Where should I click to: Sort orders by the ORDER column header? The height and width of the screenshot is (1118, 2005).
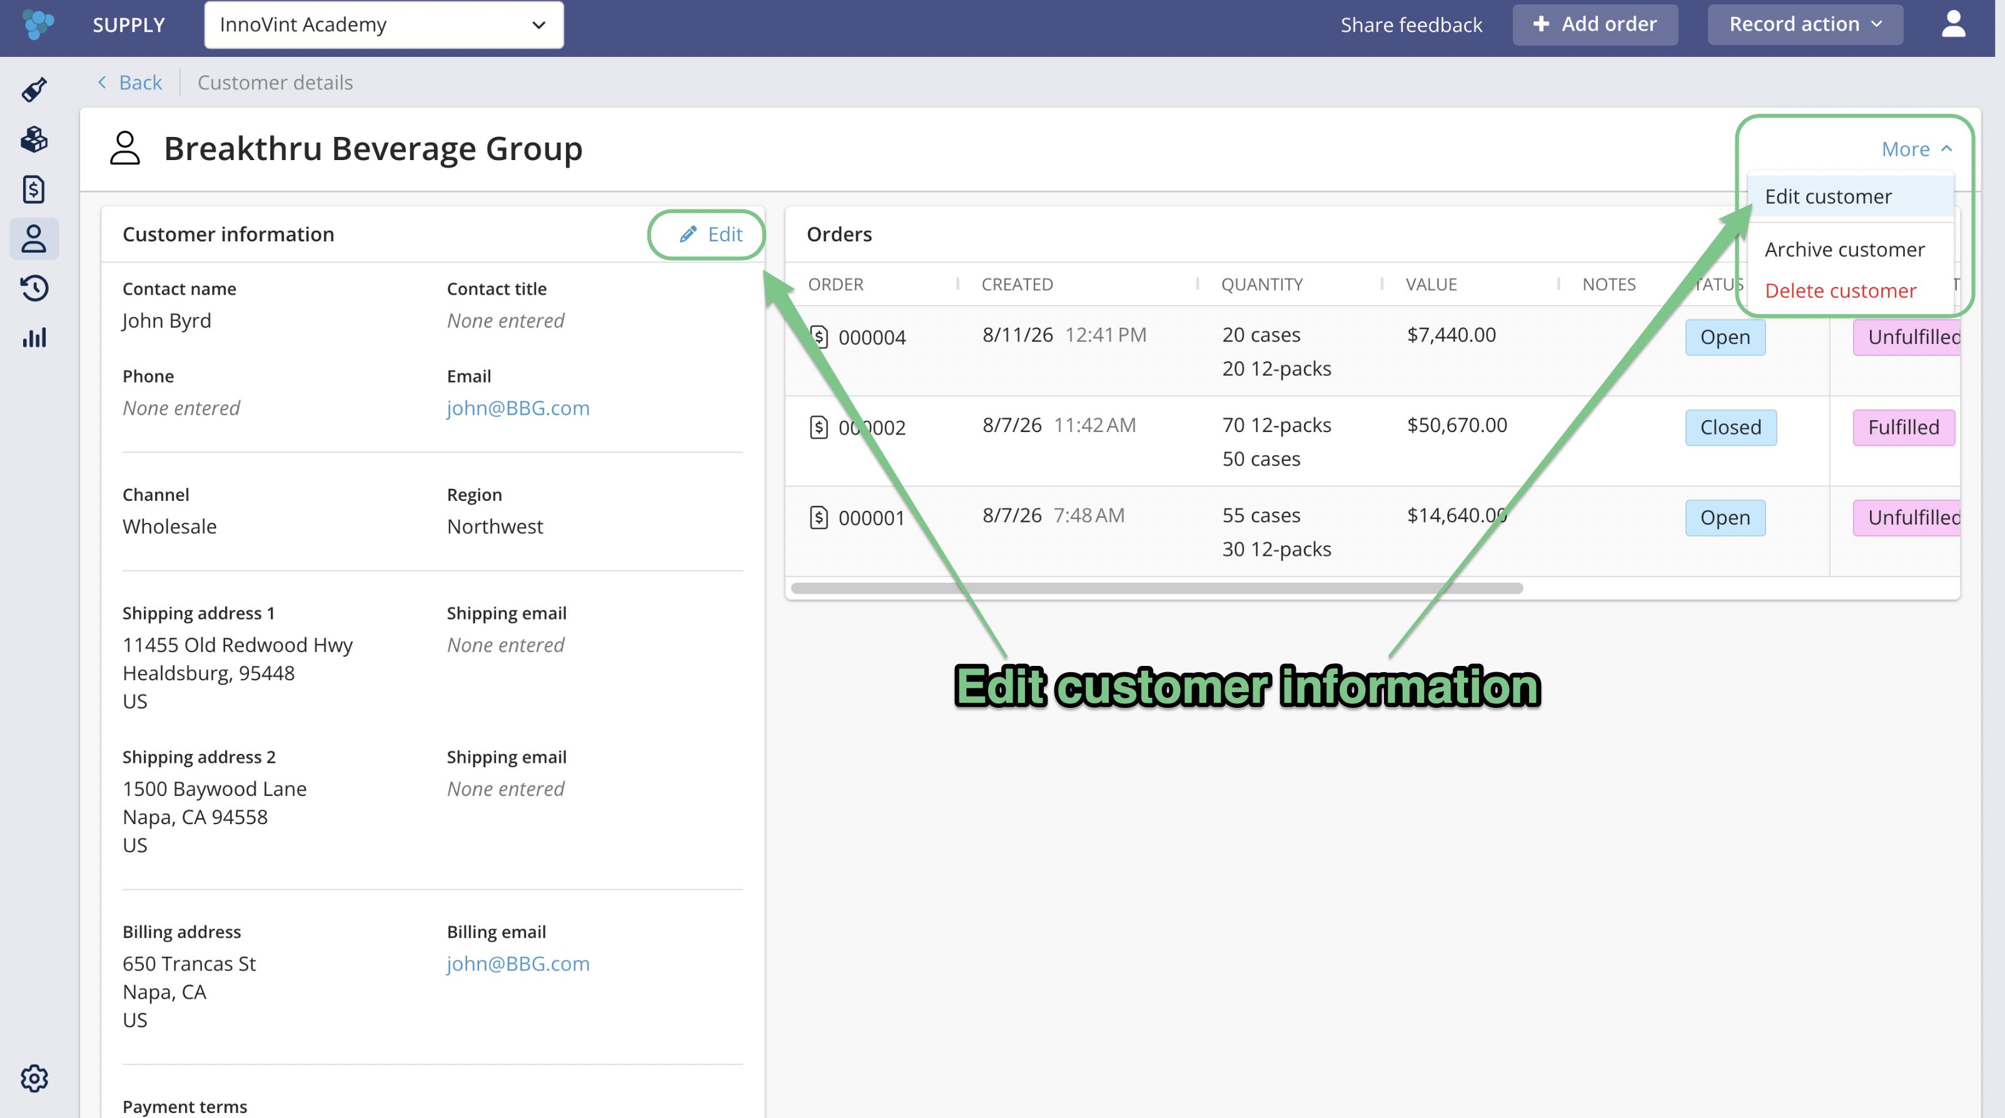tap(835, 284)
